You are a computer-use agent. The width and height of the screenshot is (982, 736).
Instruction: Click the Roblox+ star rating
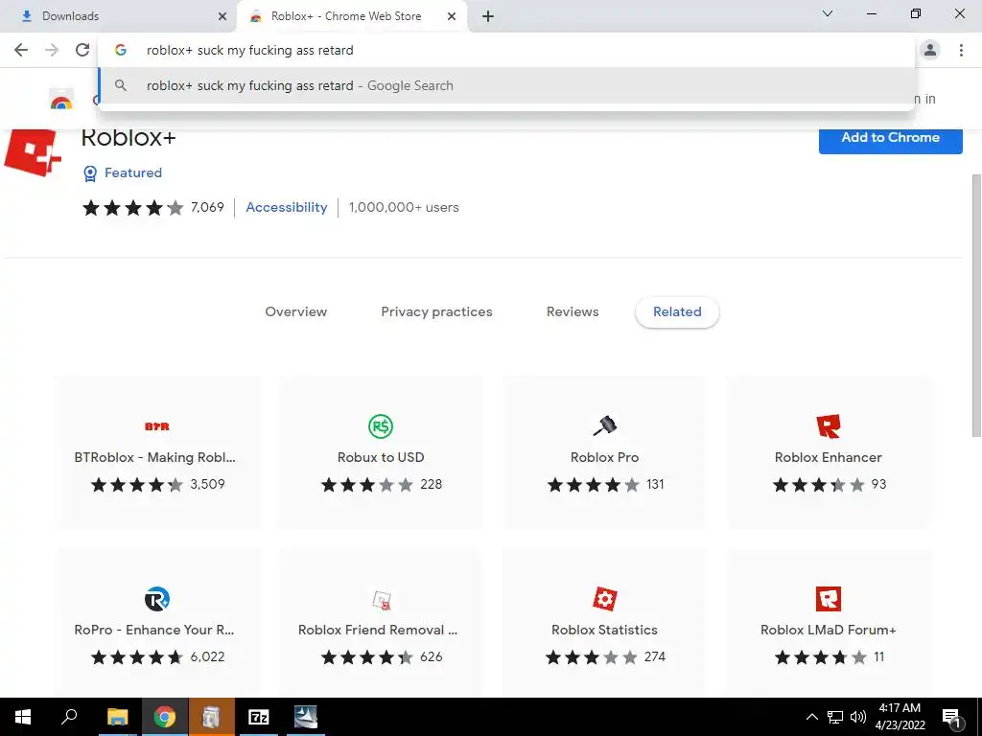[x=132, y=208]
